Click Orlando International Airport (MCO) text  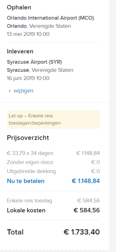point(50,18)
